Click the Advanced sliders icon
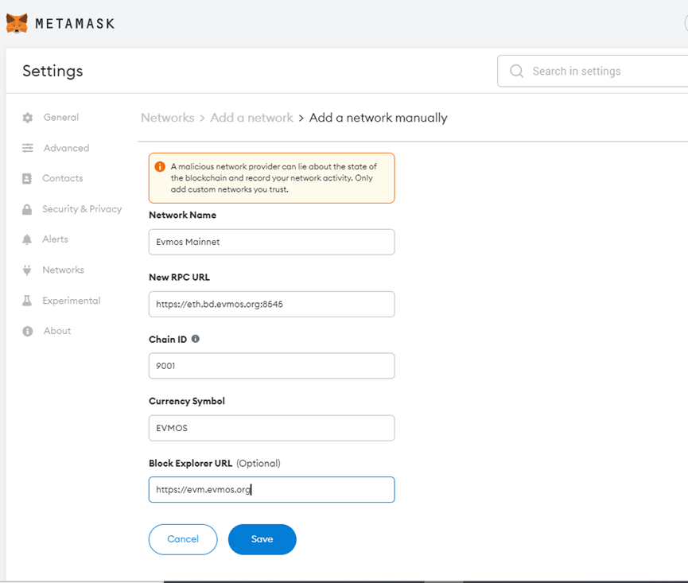The height and width of the screenshot is (583, 688). pos(28,148)
